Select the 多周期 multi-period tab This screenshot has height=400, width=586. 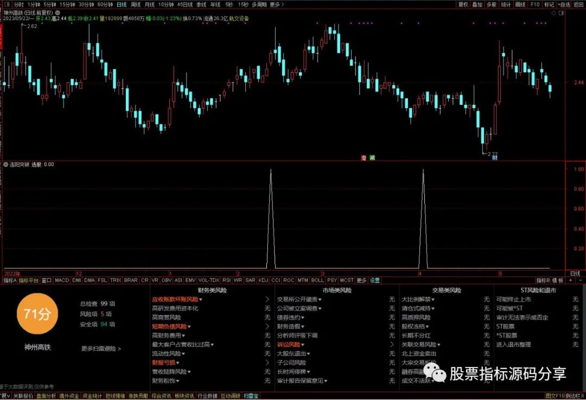pos(259,4)
